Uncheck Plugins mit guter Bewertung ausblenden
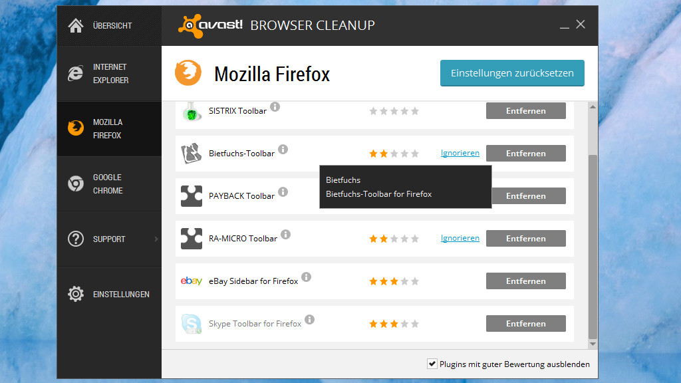 [x=432, y=364]
